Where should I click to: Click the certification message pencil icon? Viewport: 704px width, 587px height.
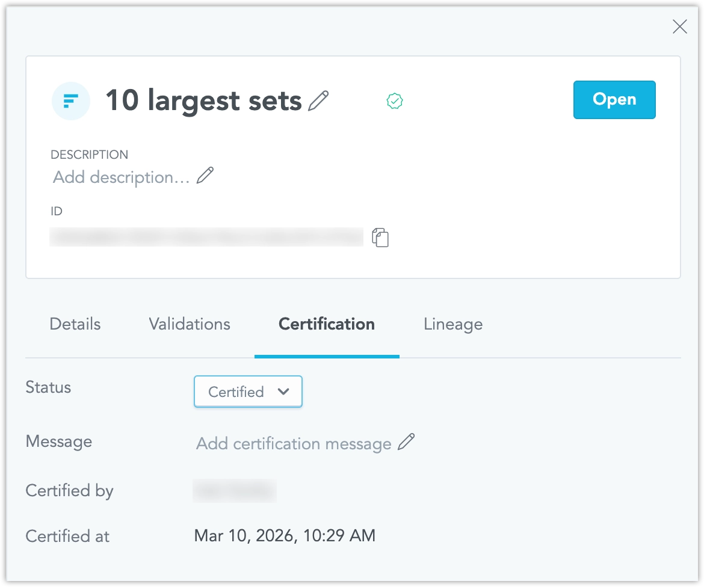coord(407,442)
